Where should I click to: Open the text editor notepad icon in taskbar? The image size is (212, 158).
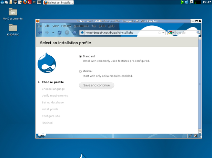(x=20, y=2)
